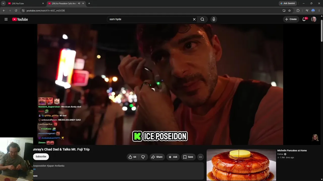Go back to the previous page
The width and height of the screenshot is (323, 181).
coord(4,11)
